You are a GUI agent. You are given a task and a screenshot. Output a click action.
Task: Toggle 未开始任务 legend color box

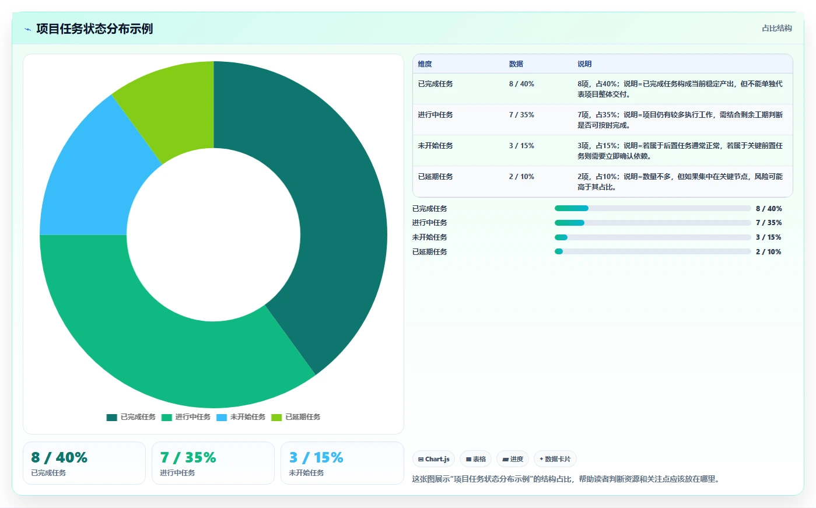click(222, 417)
